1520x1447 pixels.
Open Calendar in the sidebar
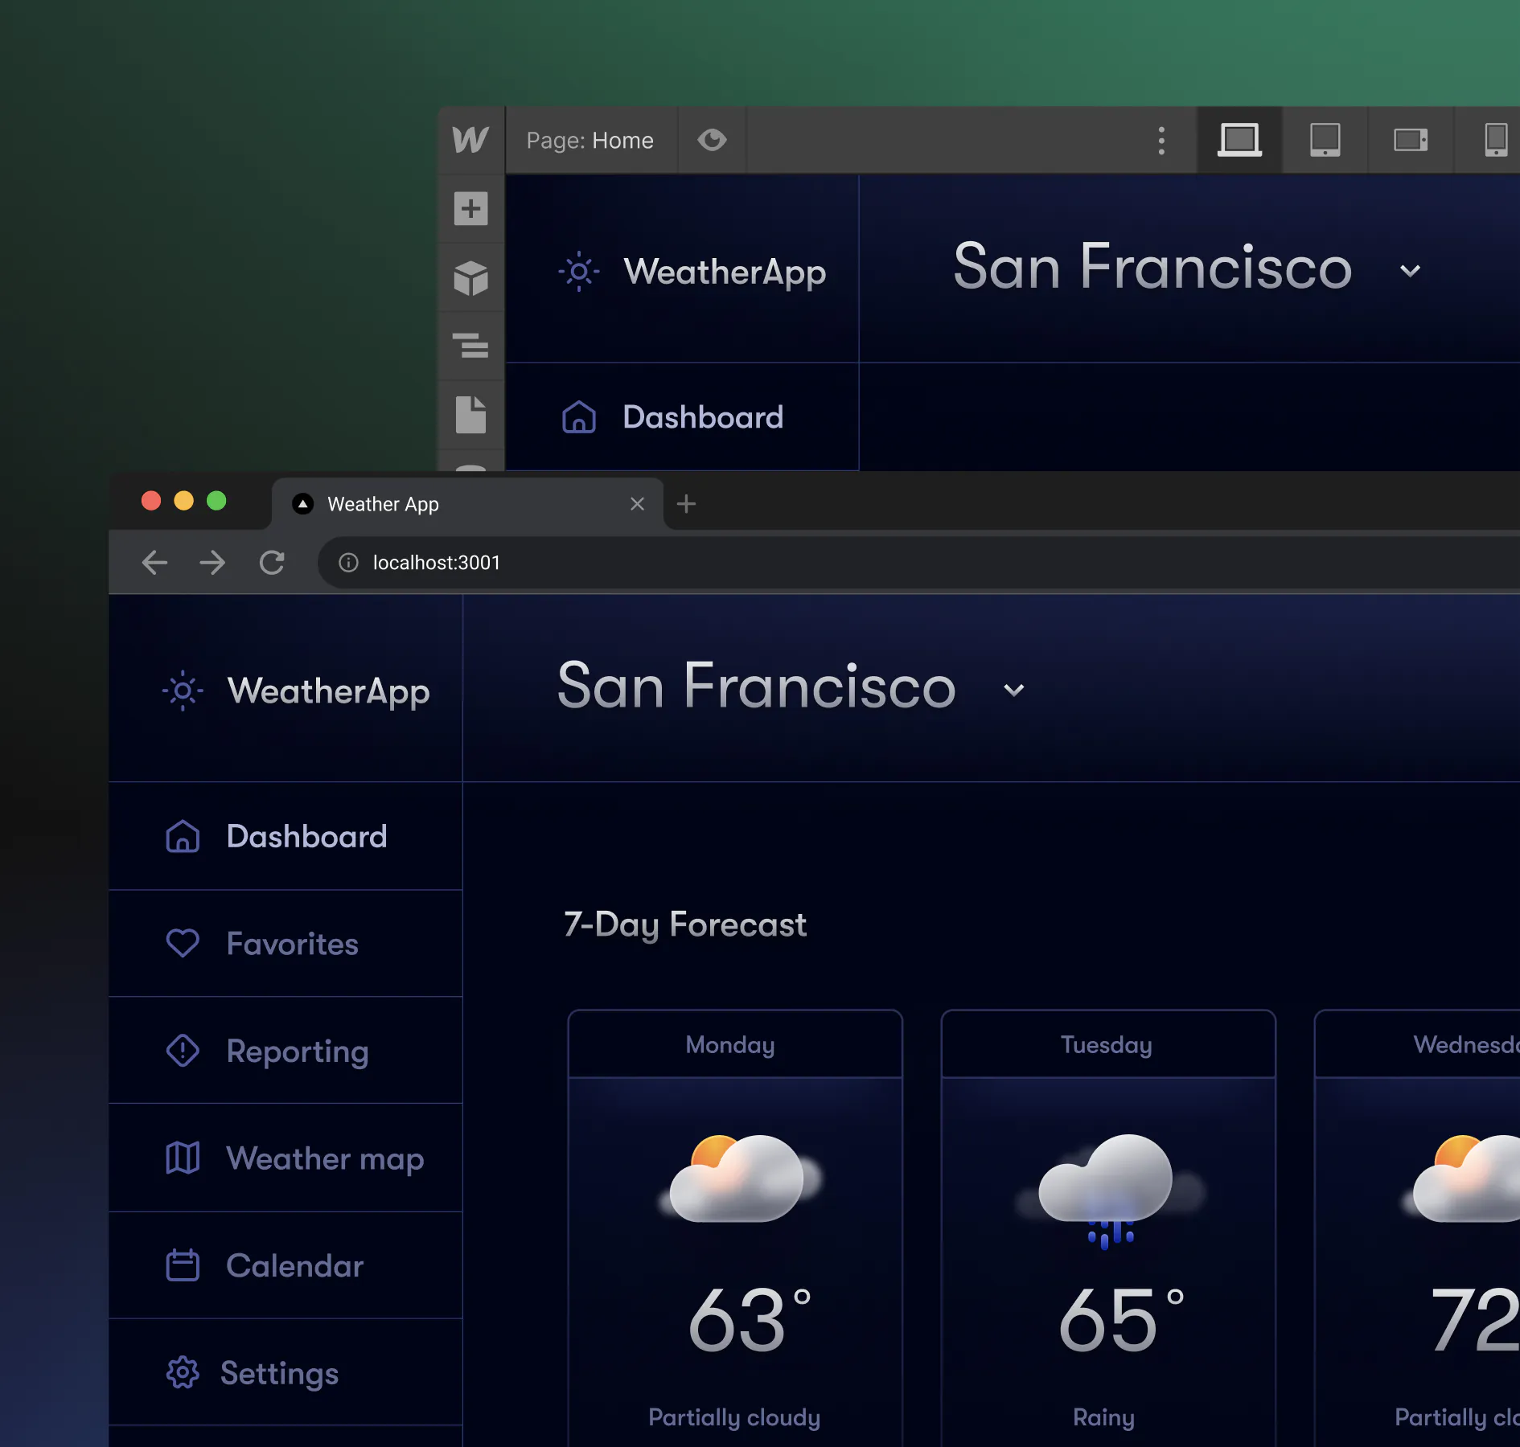[286, 1265]
